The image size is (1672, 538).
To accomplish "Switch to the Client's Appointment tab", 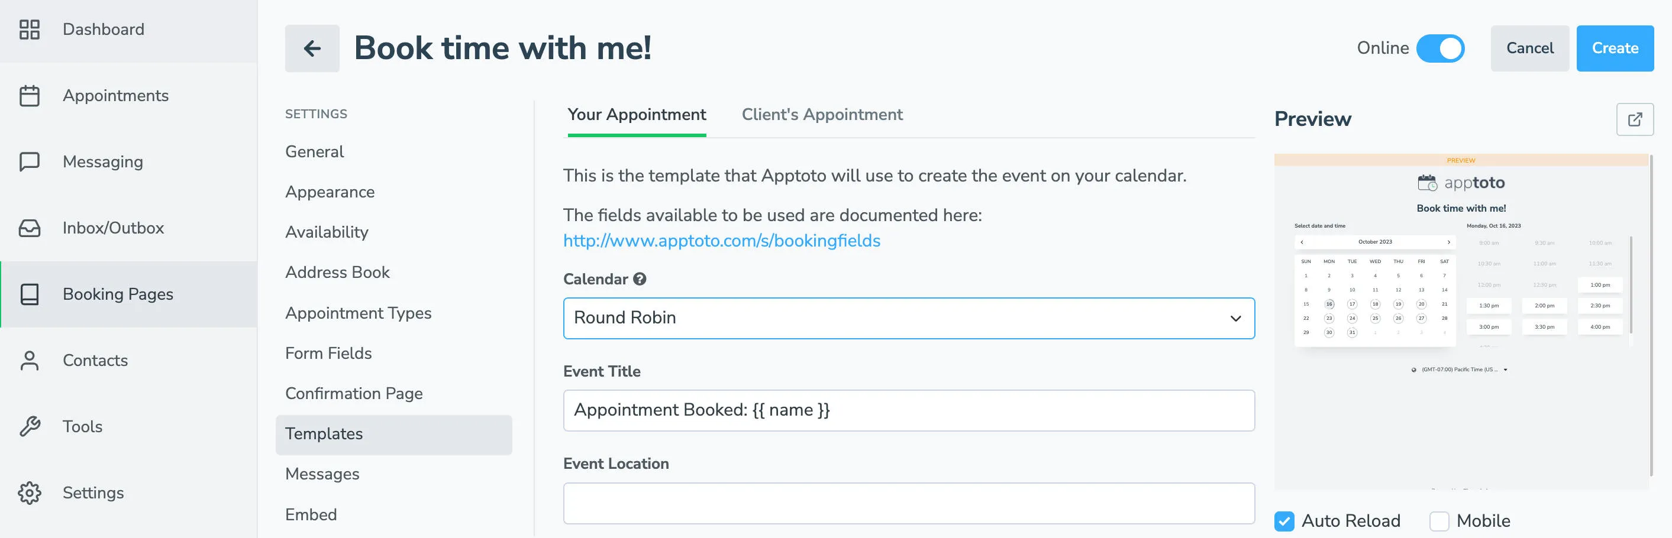I will click(x=822, y=114).
